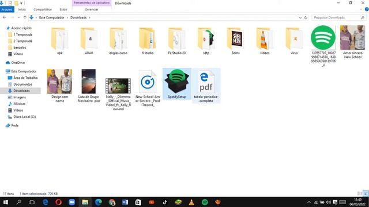The height and width of the screenshot is (207, 369).
Task: Open Spotify from taskbar
Action: click(x=205, y=202)
